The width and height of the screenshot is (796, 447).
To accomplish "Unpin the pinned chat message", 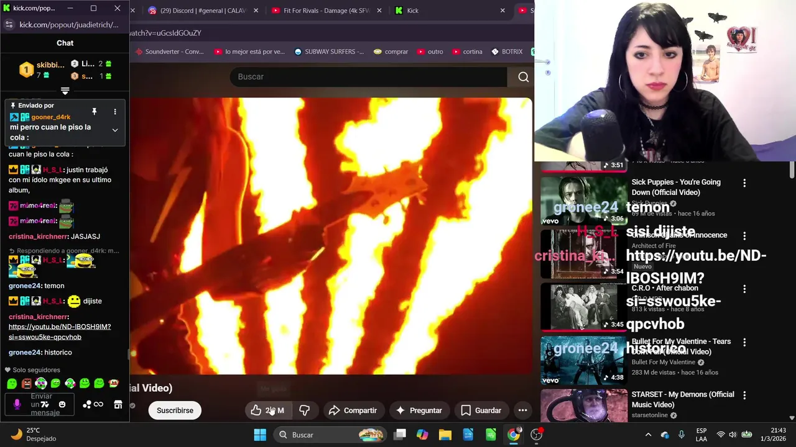I will pos(94,112).
